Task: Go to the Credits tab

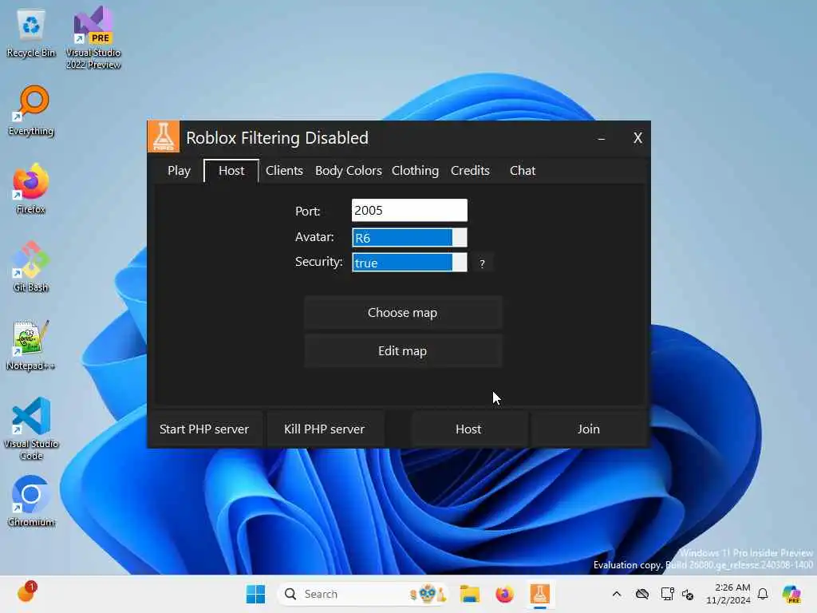Action: point(470,171)
